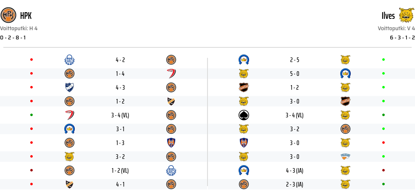Click the Ilves logo beside 5 - 0 score

[x=244, y=73]
